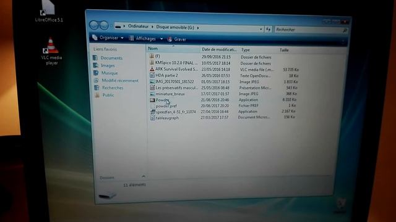396x222 pixels.
Task: Select the HDA partie 2 document icon
Action: click(152, 75)
